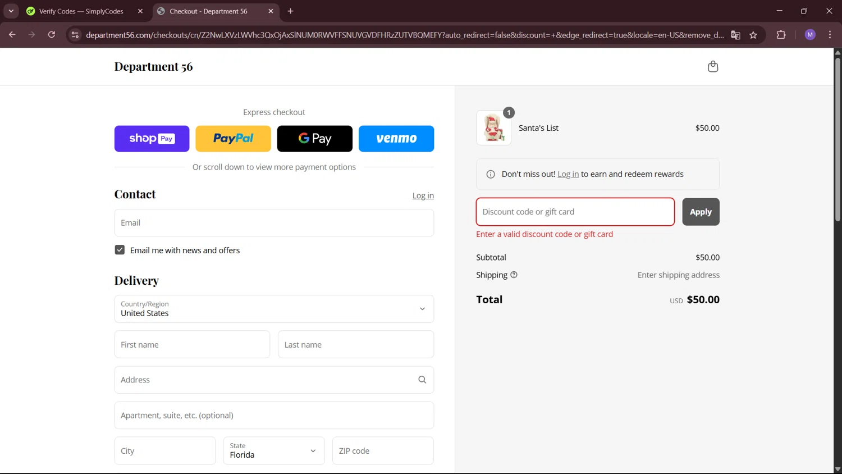Click the translate page icon
This screenshot has height=474, width=842.
[735, 35]
